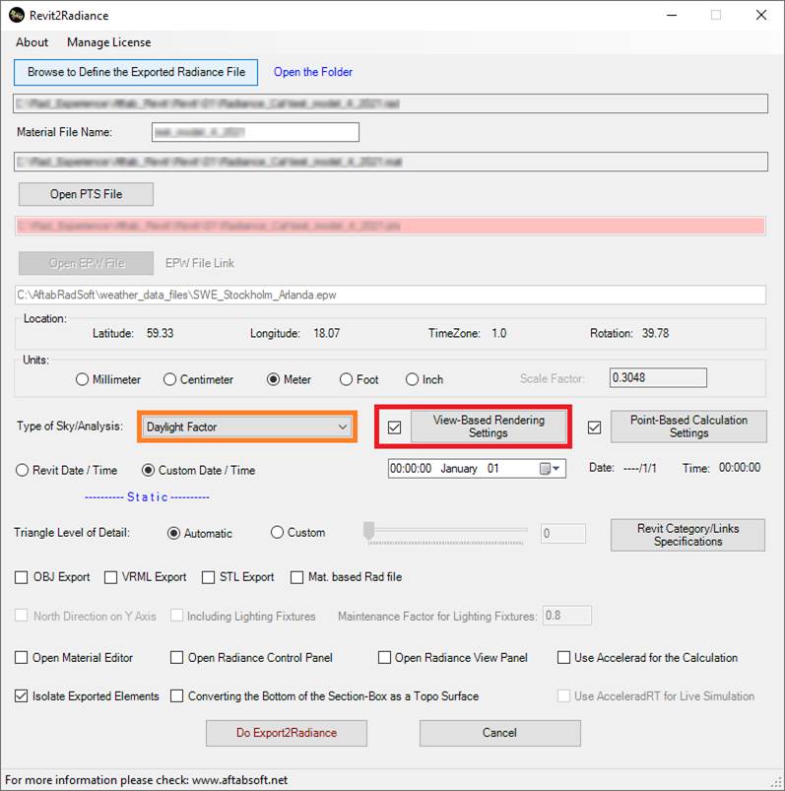The width and height of the screenshot is (785, 791).
Task: Check Use Accelerad for the Calculation
Action: 563,658
